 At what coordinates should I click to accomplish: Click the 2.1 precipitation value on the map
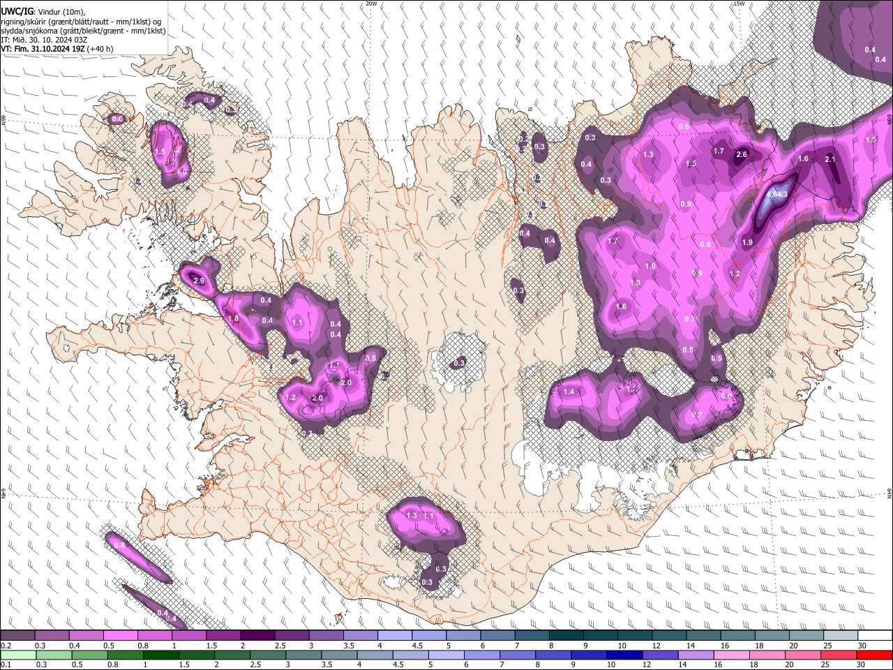(x=830, y=159)
